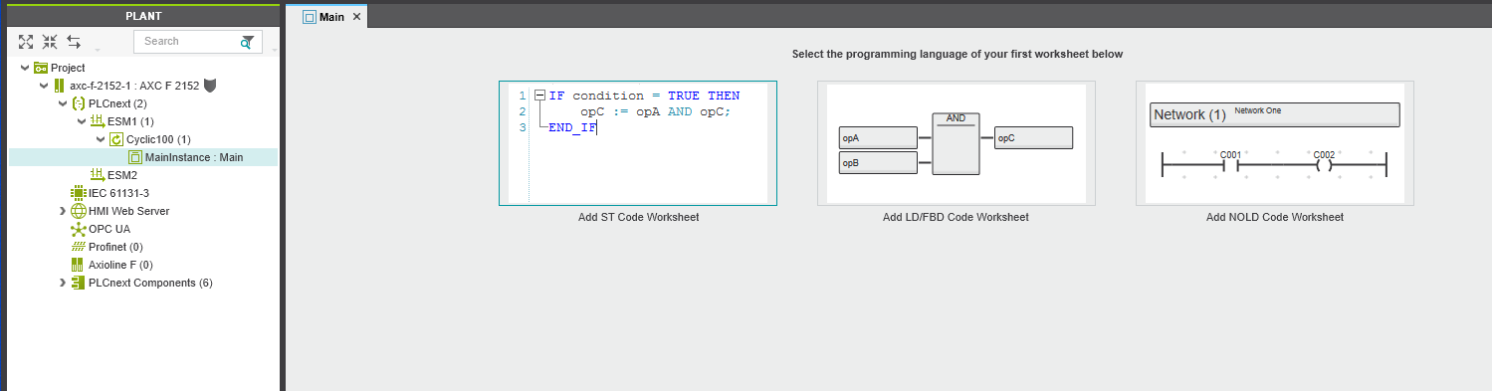The height and width of the screenshot is (391, 1492).
Task: Click the AXC F 2152 controller icon
Action: coord(59,86)
